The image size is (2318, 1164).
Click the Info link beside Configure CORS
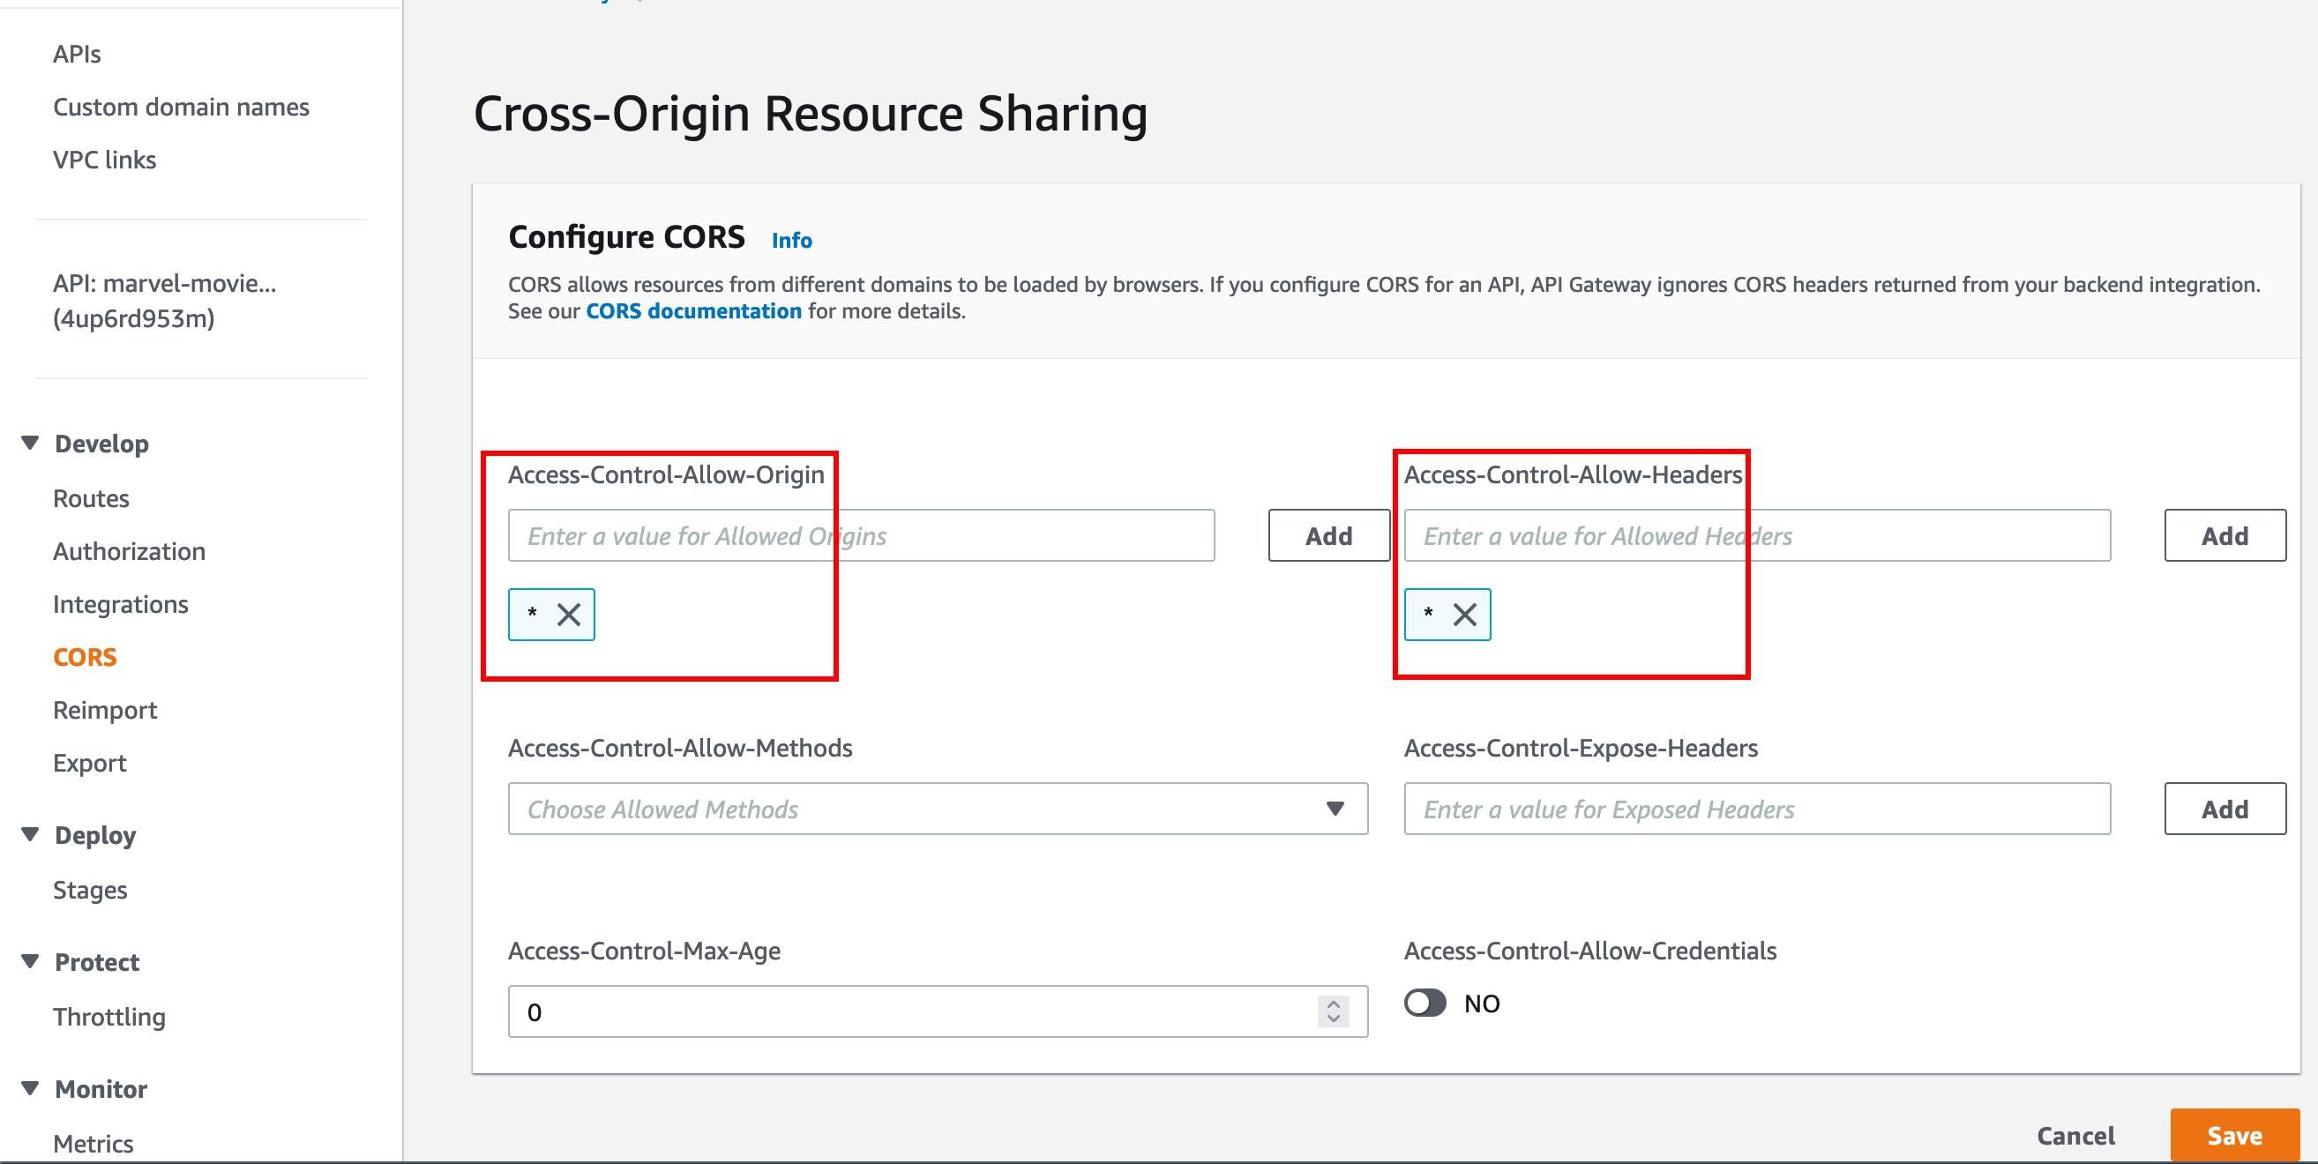pos(792,240)
